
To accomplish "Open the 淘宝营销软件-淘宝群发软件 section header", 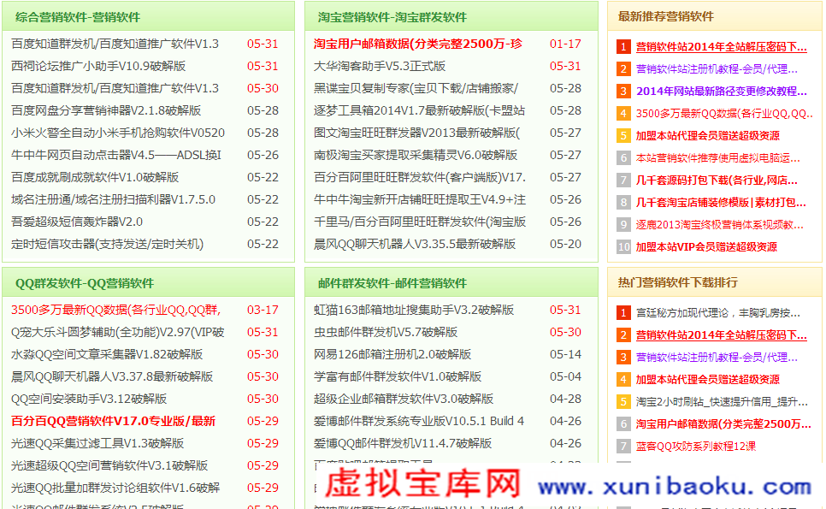I will click(392, 17).
